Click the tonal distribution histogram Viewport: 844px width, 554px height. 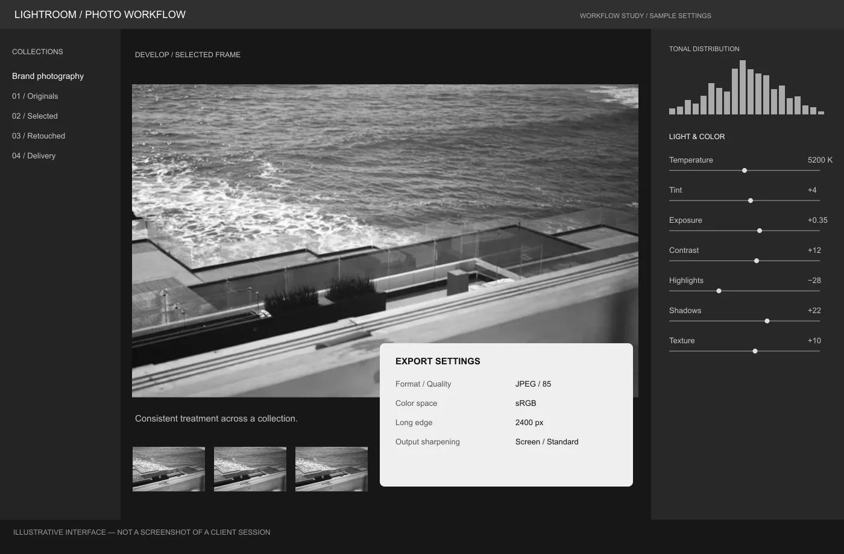746,87
